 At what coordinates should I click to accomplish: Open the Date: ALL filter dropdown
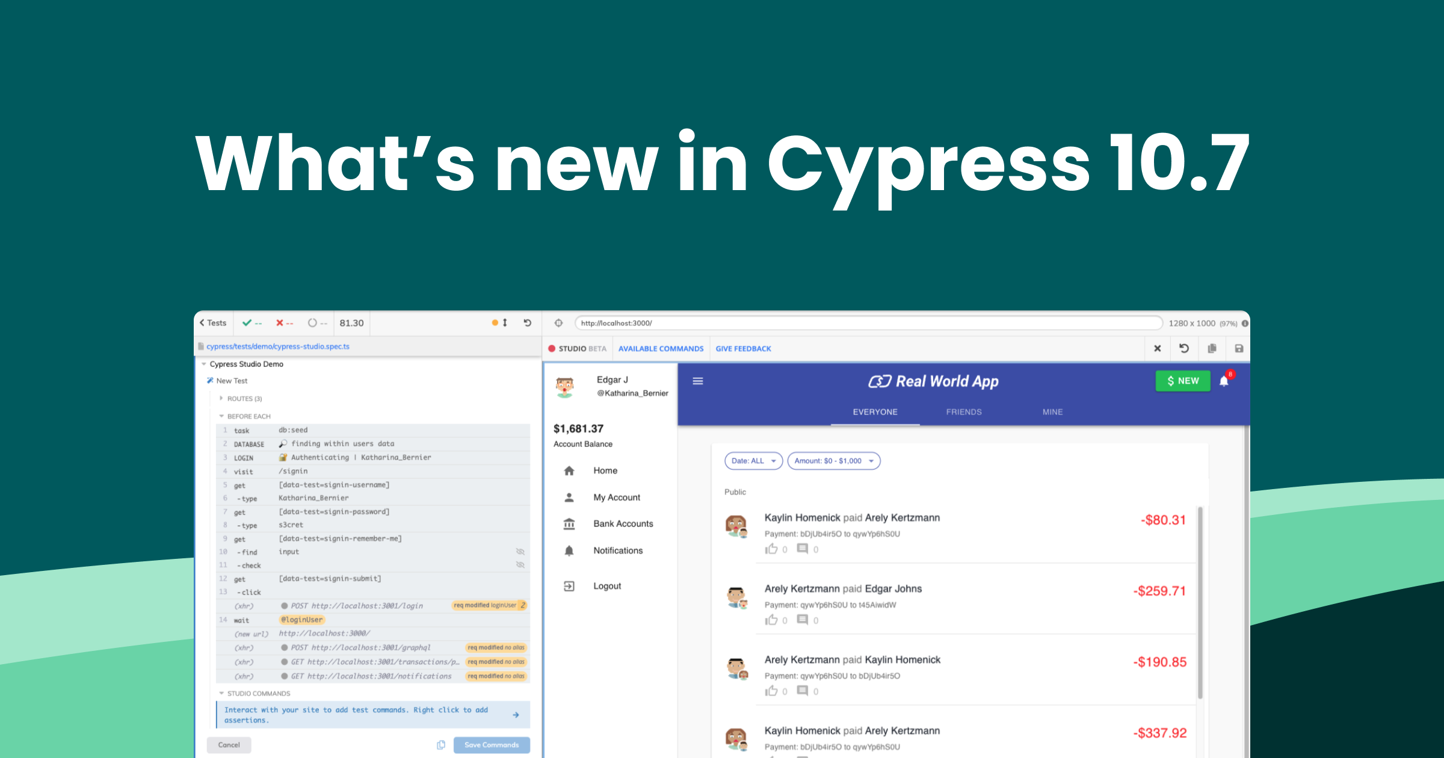(x=753, y=461)
